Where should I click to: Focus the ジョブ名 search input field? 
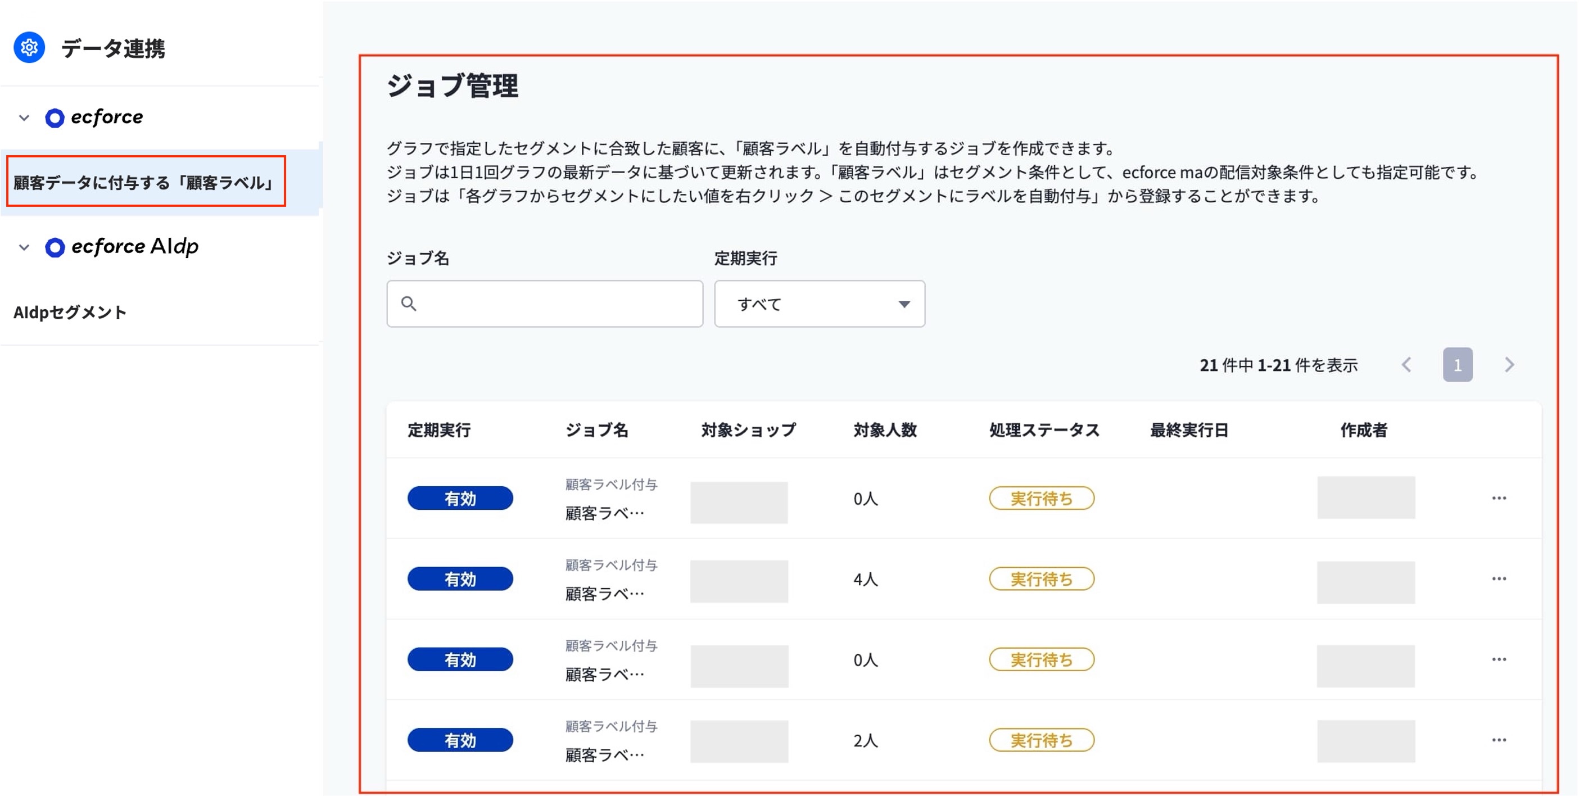coord(544,304)
